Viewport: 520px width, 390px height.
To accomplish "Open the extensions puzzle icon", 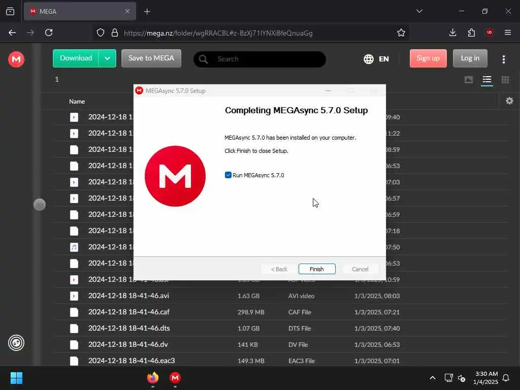I will click(471, 32).
